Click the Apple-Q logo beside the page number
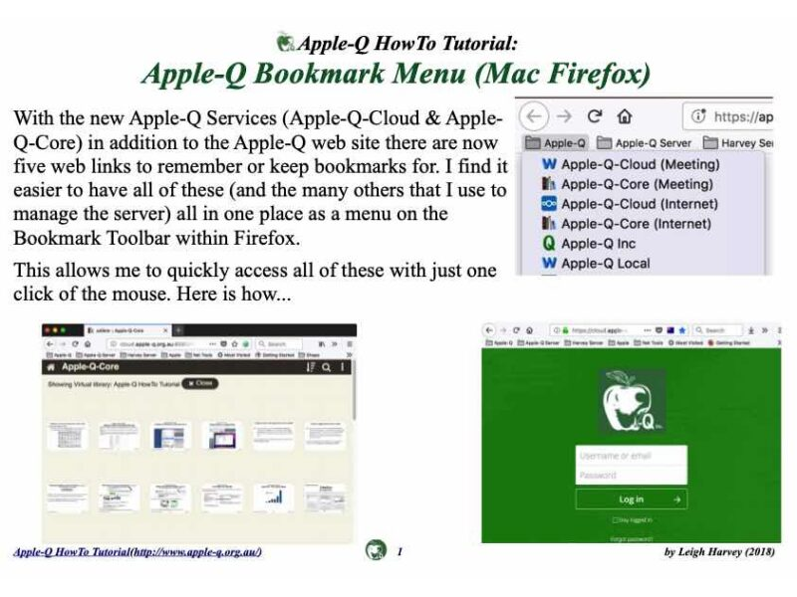The height and width of the screenshot is (597, 797). (x=377, y=550)
